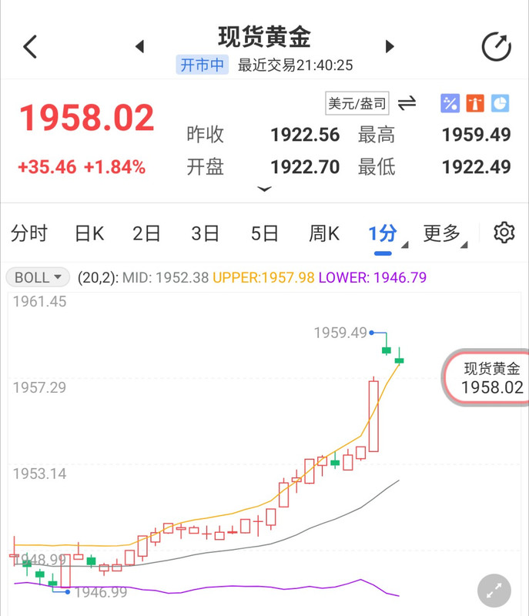Switch to 分时 tab
The image size is (529, 616).
[x=29, y=233]
